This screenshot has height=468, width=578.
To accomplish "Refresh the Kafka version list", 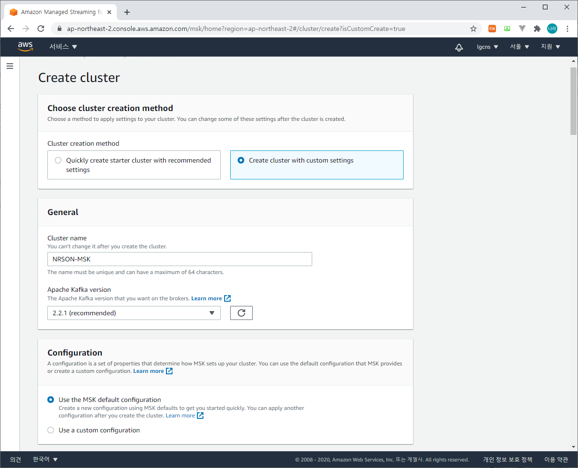I will 241,313.
